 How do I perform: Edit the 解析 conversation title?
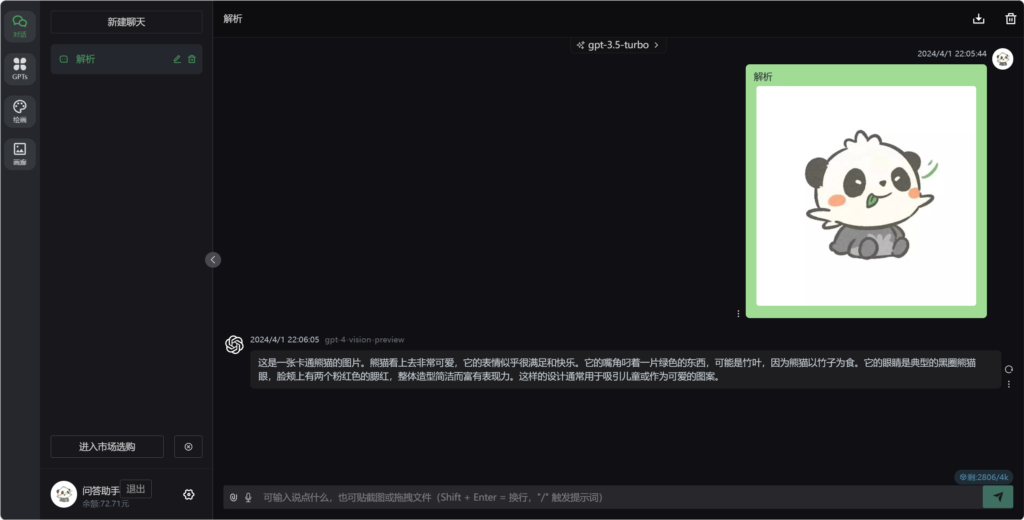tap(177, 59)
